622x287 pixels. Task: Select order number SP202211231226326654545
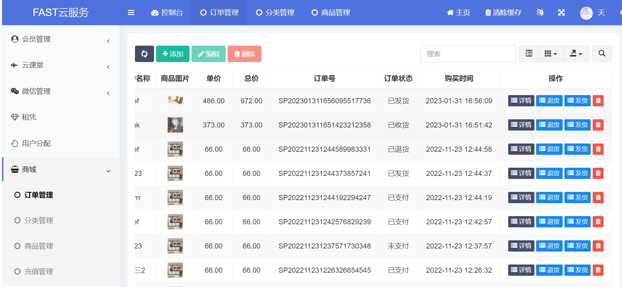pos(324,270)
